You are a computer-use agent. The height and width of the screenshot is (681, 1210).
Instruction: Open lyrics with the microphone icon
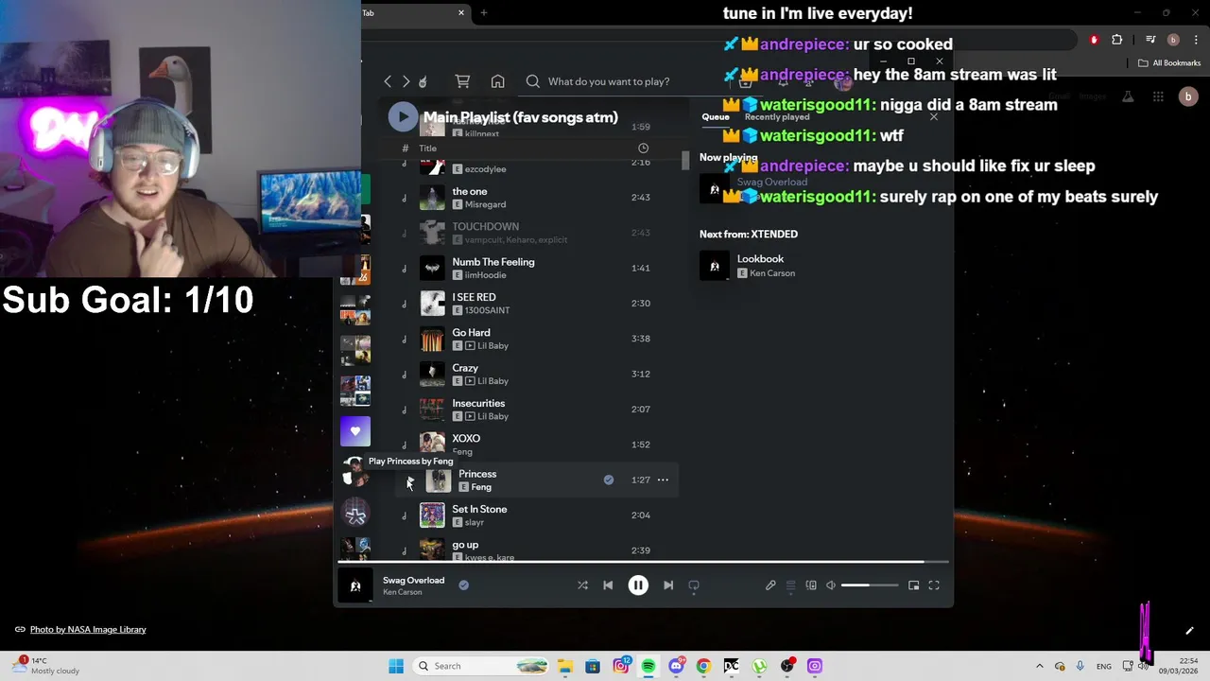pos(770,585)
